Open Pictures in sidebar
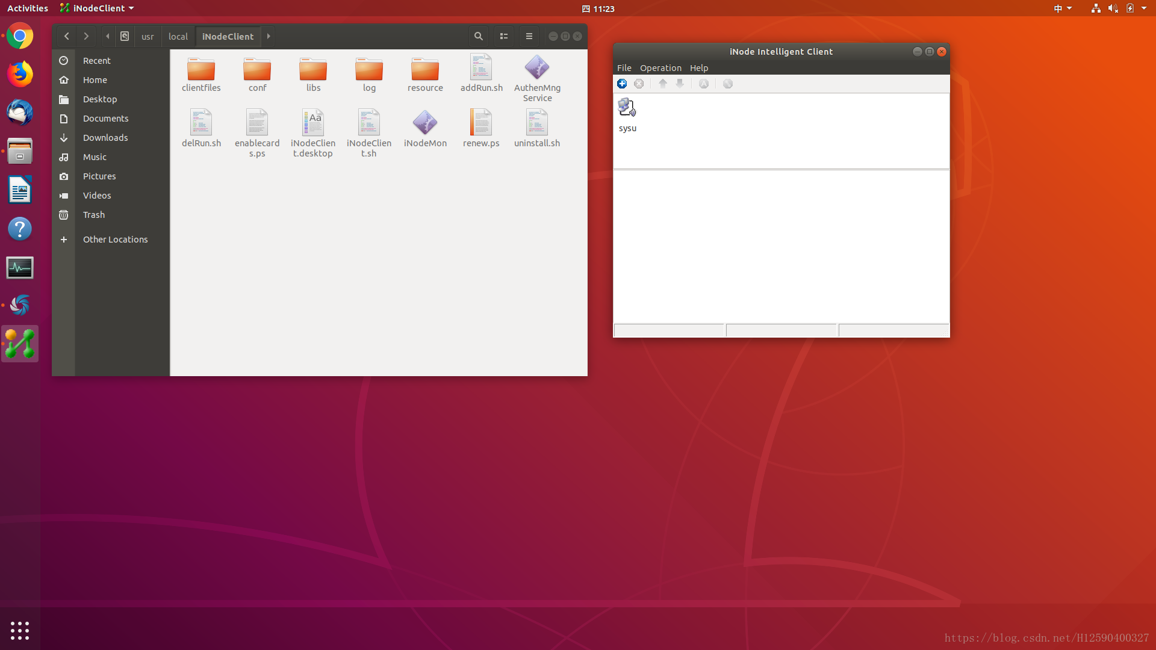 (111, 176)
